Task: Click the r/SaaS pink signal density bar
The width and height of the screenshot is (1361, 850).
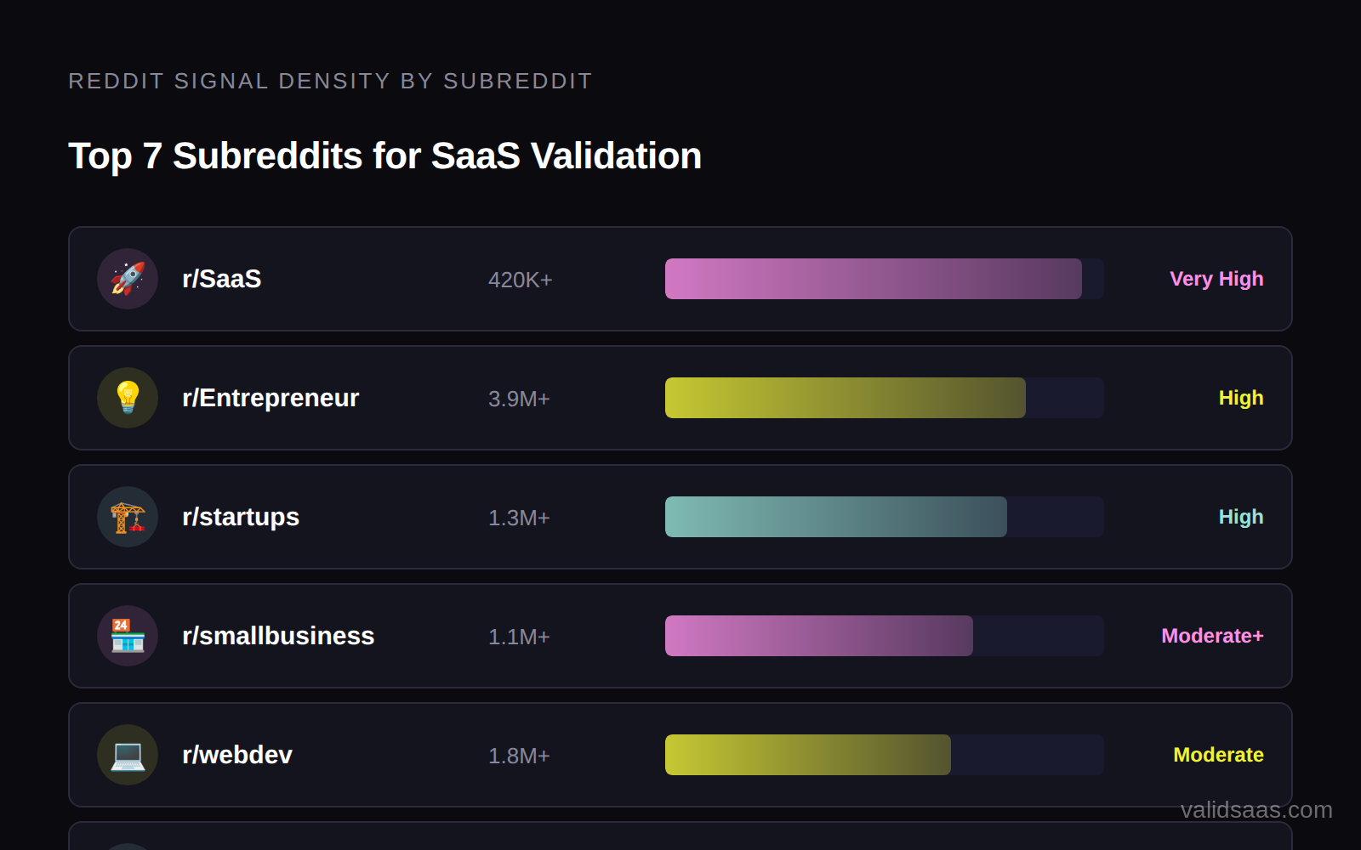Action: pos(872,279)
